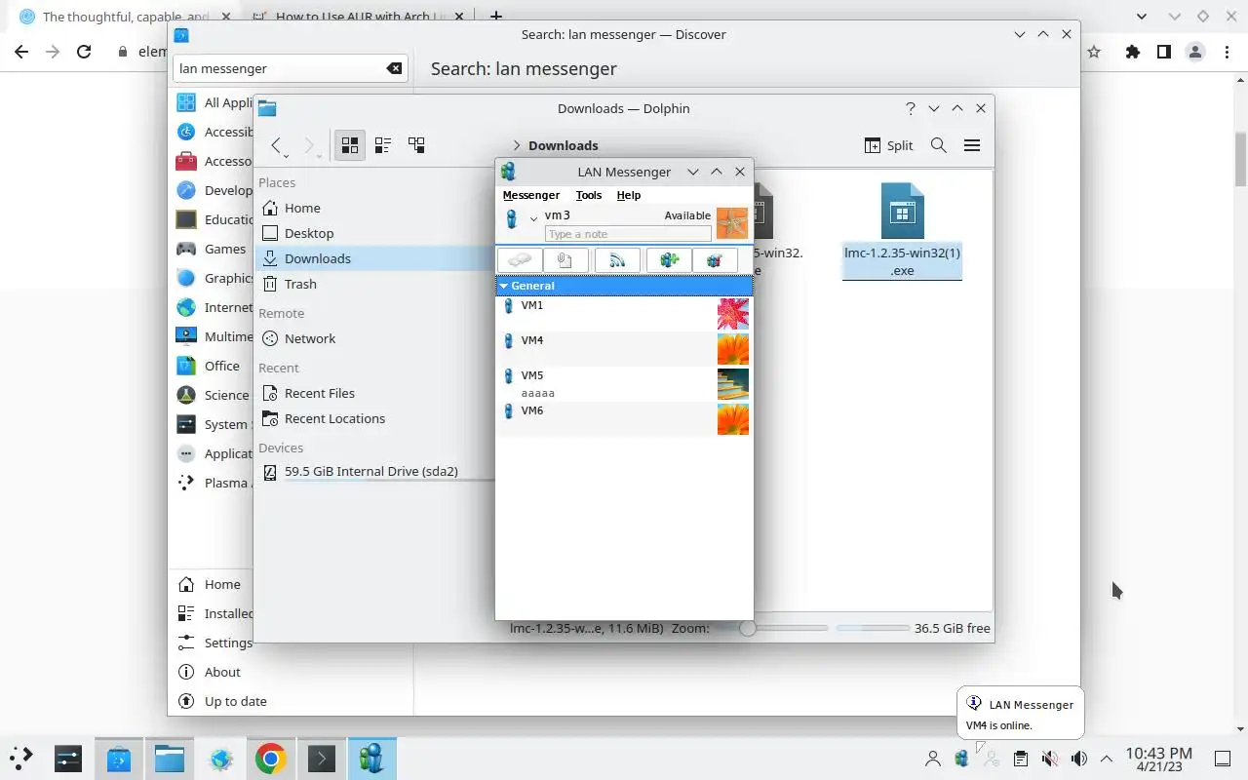This screenshot has width=1248, height=780.
Task: Open the volume control tray icon
Action: (1078, 758)
